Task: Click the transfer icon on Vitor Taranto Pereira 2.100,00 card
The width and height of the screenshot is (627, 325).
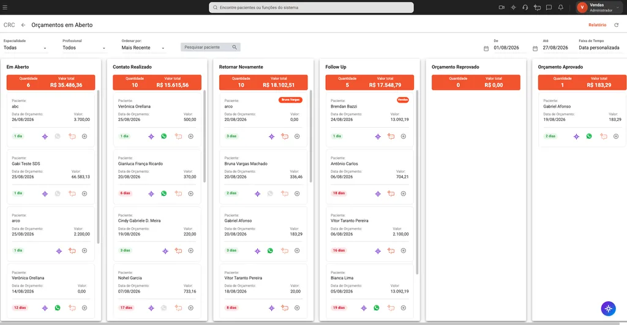Action: click(391, 250)
